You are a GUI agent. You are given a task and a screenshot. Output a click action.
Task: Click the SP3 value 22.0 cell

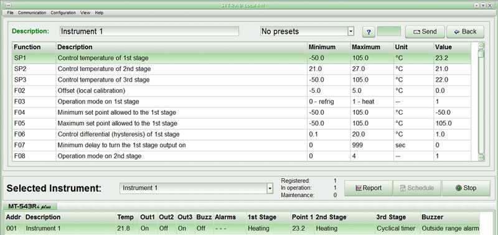(452, 80)
